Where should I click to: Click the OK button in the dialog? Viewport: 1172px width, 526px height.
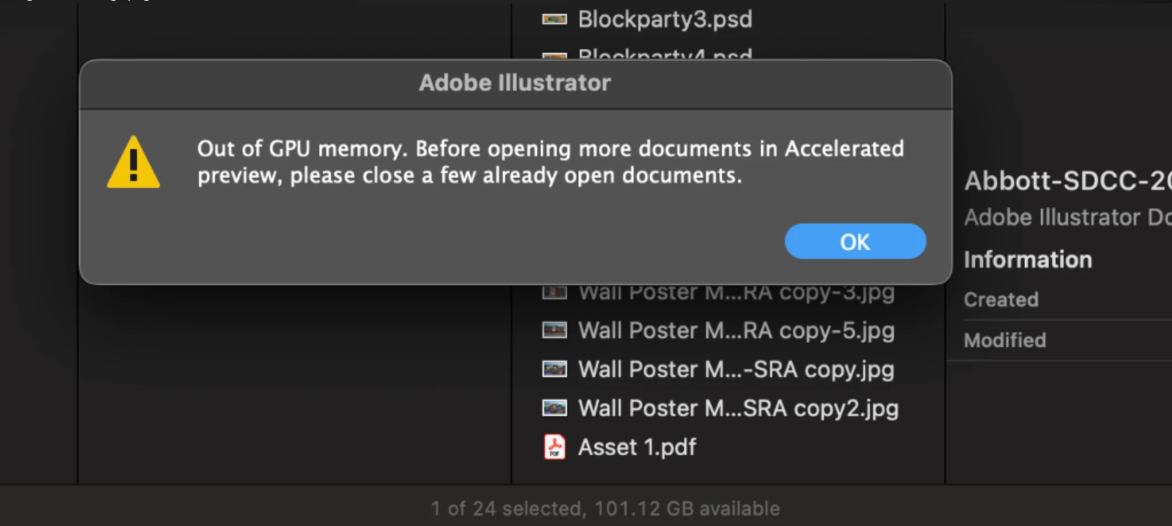pyautogui.click(x=855, y=241)
